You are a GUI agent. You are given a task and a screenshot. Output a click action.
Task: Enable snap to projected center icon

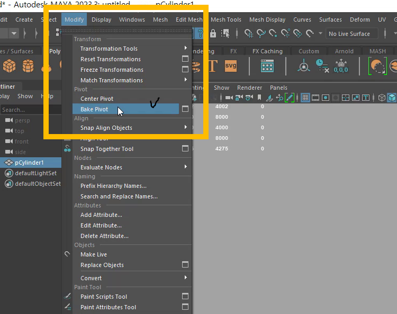pyautogui.click(x=285, y=33)
